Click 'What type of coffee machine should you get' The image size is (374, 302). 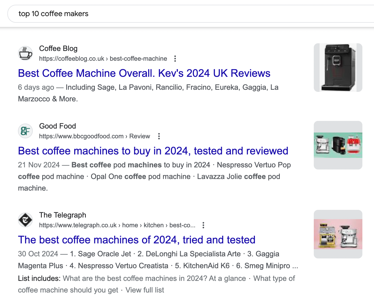(x=68, y=290)
